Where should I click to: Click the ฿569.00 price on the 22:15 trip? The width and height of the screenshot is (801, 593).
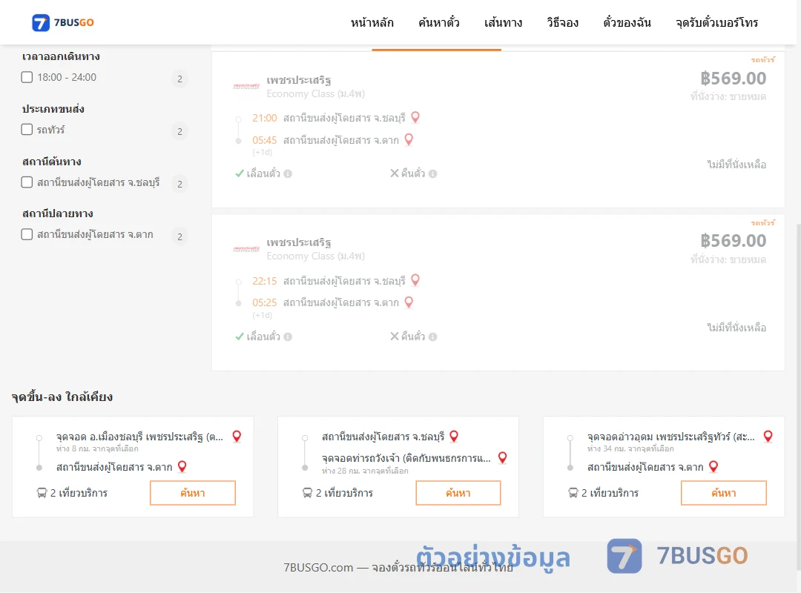click(733, 241)
